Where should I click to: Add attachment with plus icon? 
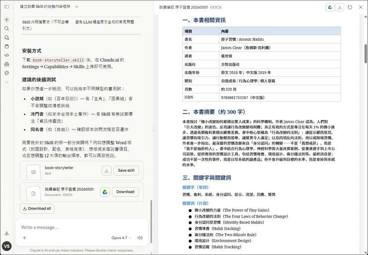(24, 238)
